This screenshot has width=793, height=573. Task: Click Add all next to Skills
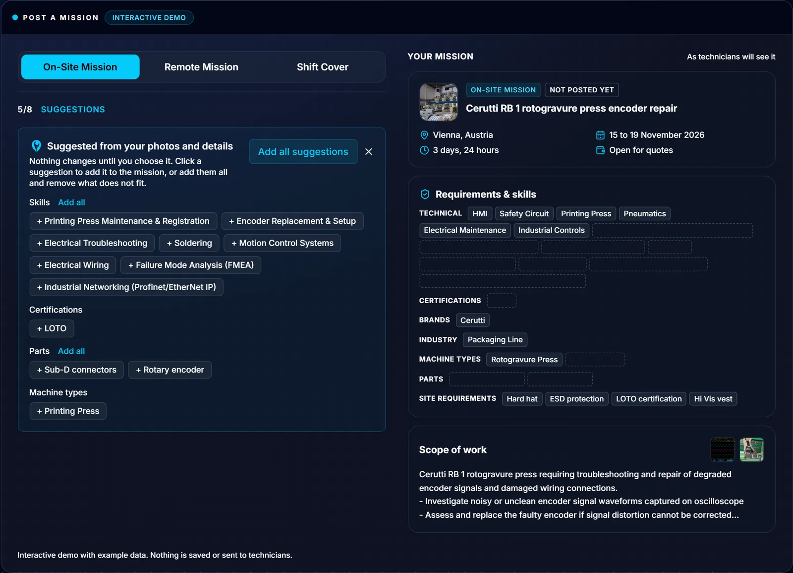71,202
